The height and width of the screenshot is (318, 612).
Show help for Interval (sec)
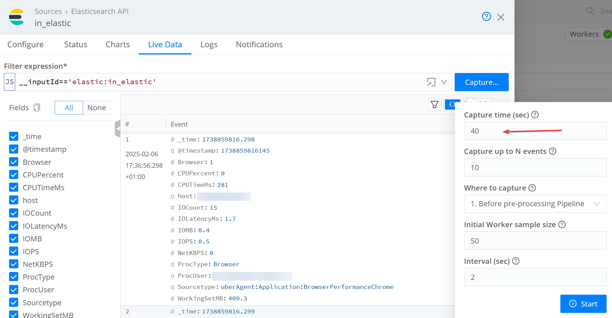(516, 261)
